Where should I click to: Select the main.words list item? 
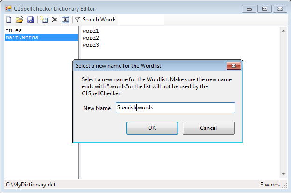tap(41, 37)
